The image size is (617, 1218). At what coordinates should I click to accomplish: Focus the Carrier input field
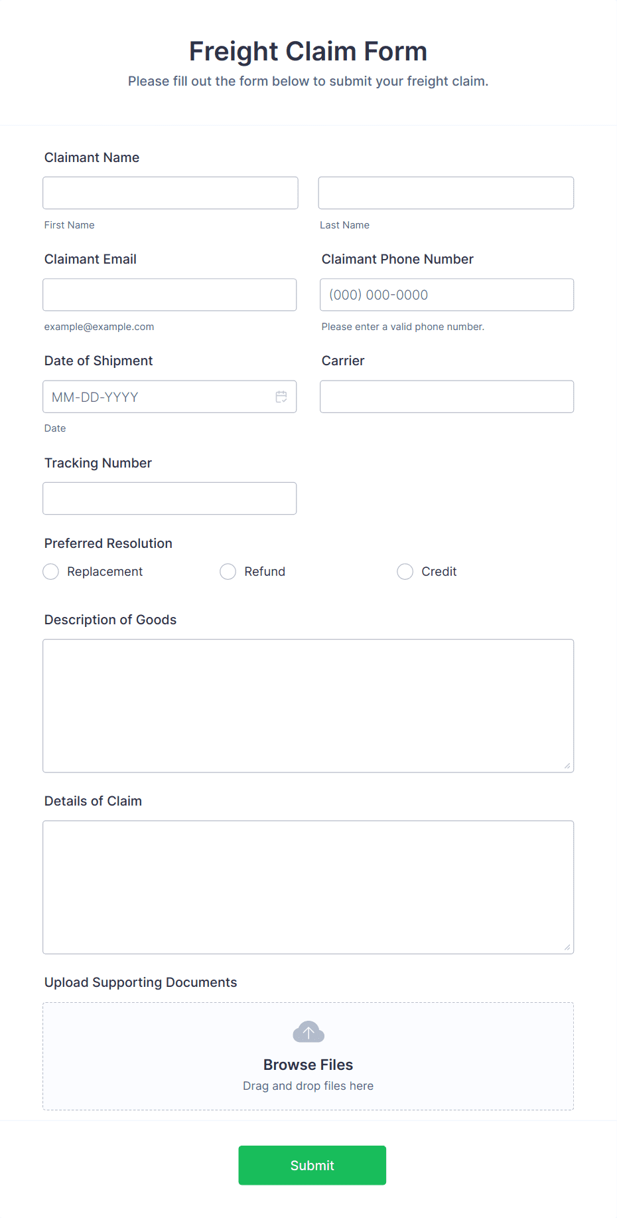point(446,396)
